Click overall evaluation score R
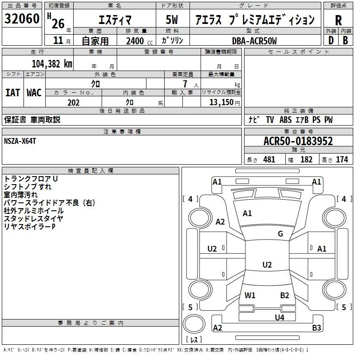 pos(338,20)
